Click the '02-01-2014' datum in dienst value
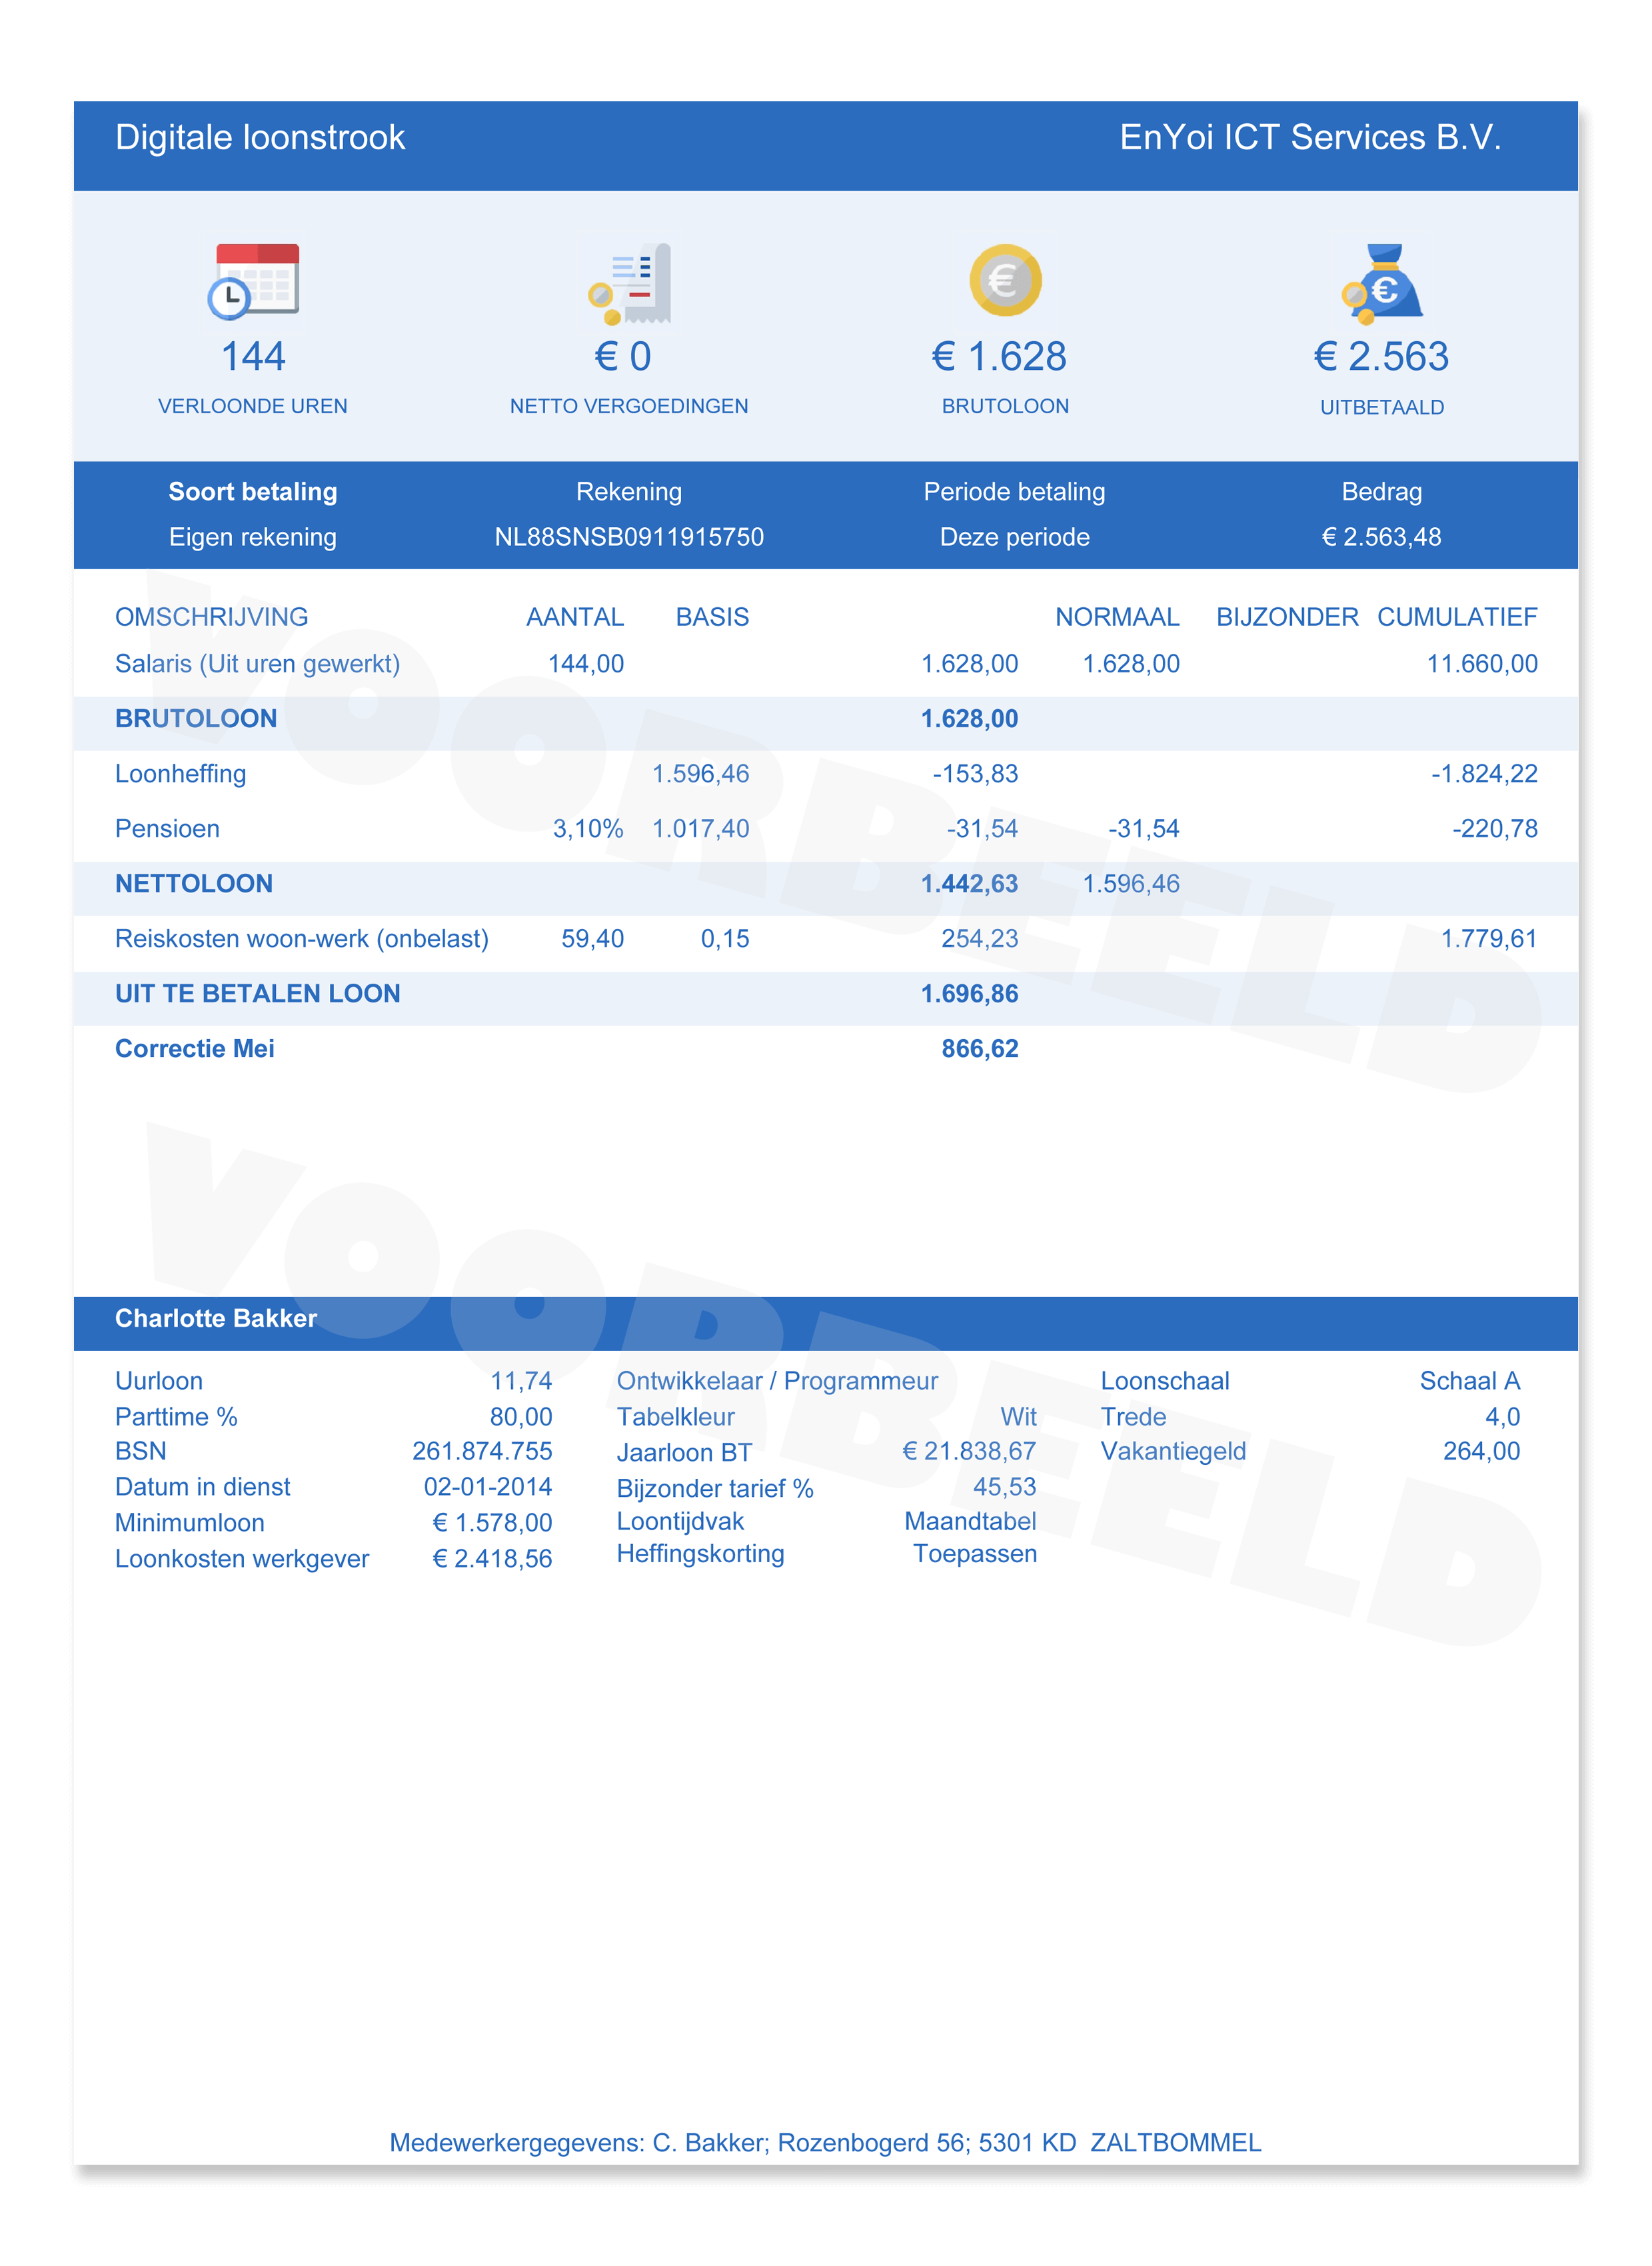Viewport: 1652px width, 2266px height. pos(488,1487)
